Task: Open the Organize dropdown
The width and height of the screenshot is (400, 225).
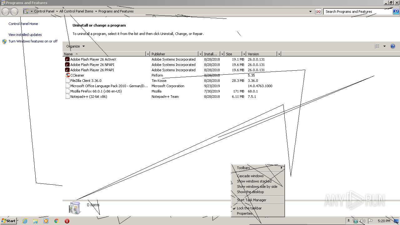Action: click(75, 46)
